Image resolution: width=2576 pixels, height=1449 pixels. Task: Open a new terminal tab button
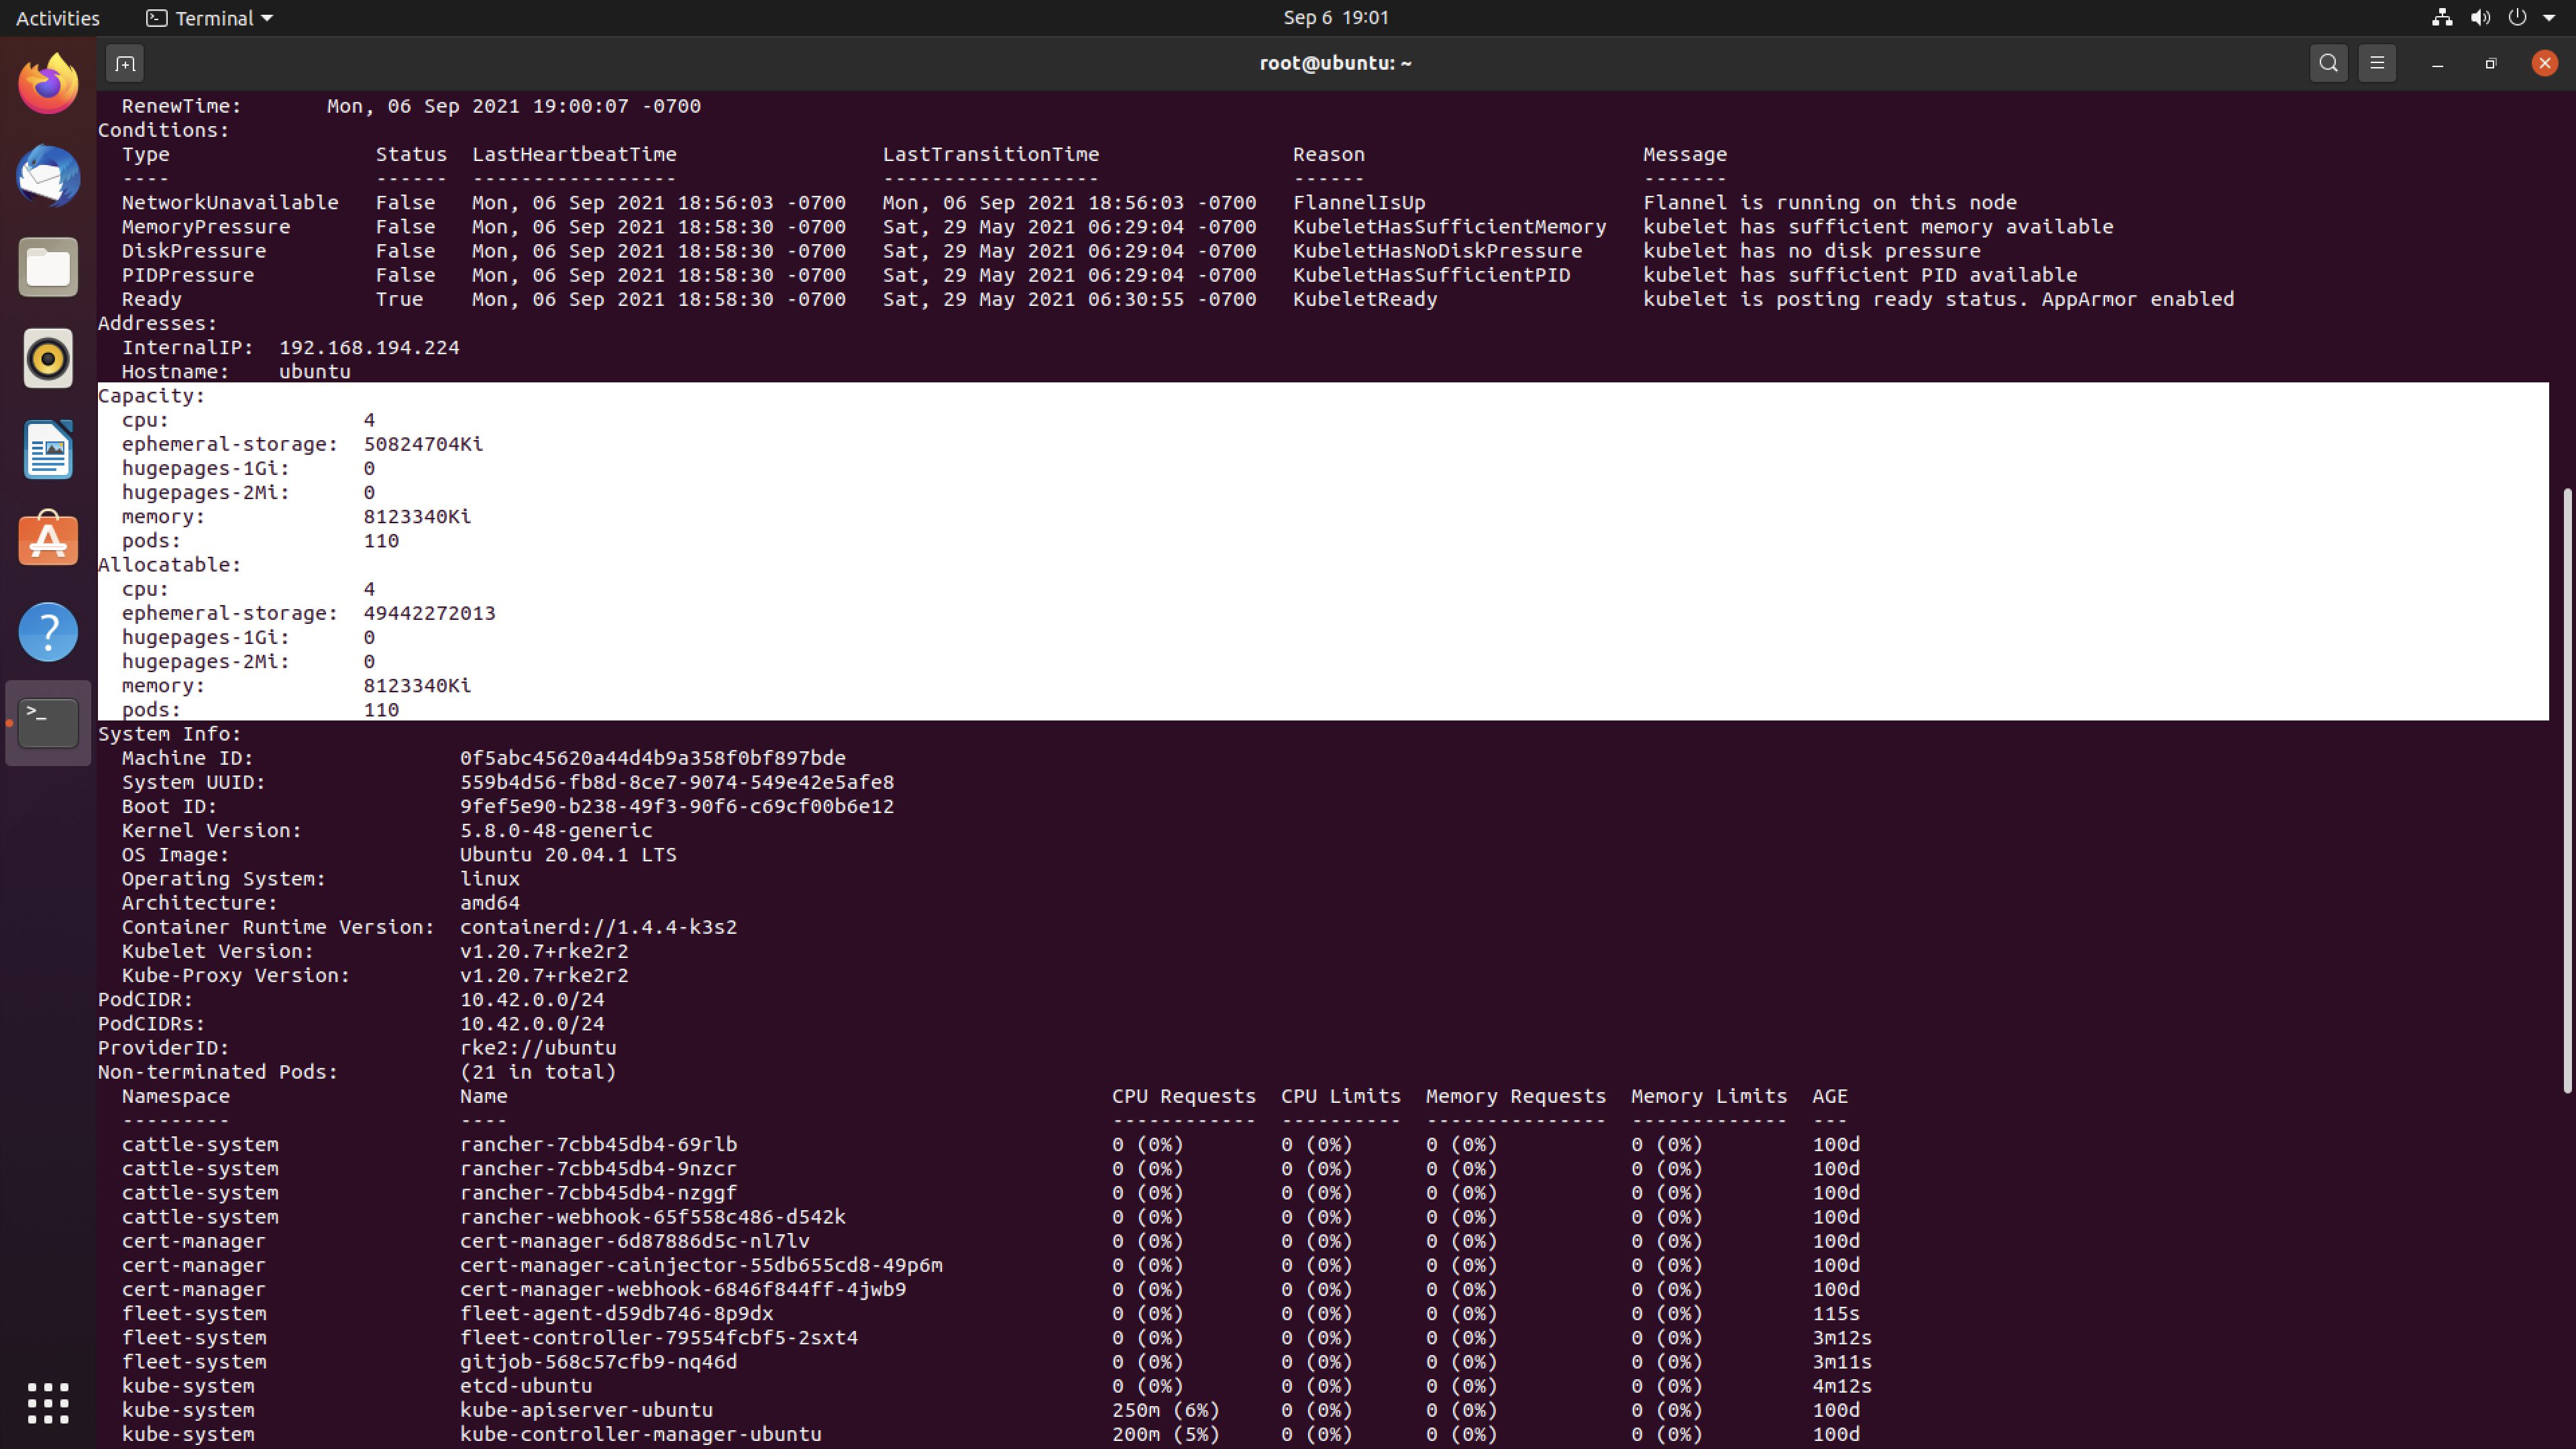[x=125, y=64]
